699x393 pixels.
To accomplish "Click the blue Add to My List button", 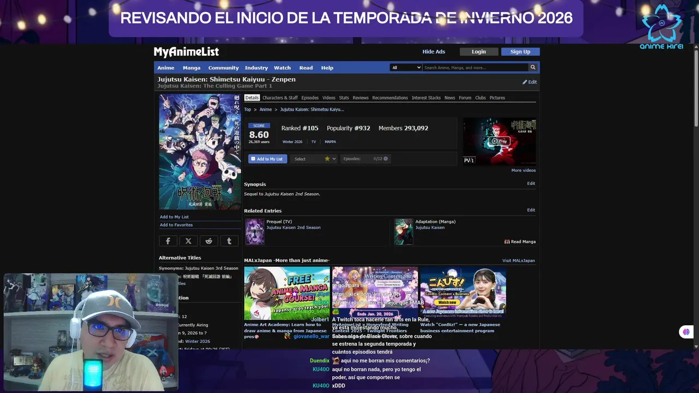I will click(268, 159).
